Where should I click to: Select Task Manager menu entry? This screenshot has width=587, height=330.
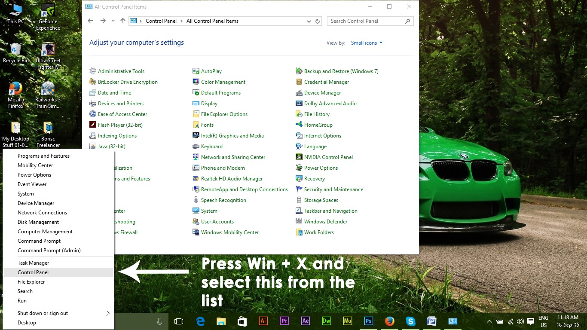click(x=58, y=263)
